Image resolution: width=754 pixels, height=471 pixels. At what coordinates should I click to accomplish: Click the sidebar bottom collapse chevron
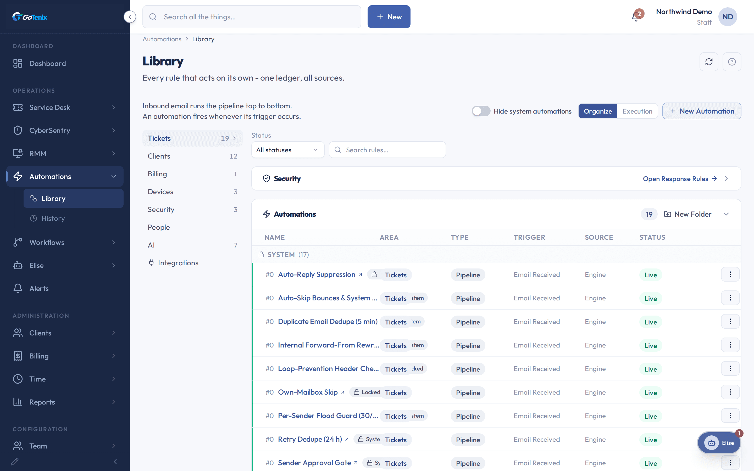115,462
